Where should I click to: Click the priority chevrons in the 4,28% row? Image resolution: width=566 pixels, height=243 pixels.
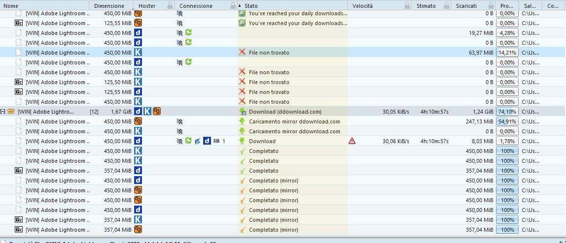180,33
